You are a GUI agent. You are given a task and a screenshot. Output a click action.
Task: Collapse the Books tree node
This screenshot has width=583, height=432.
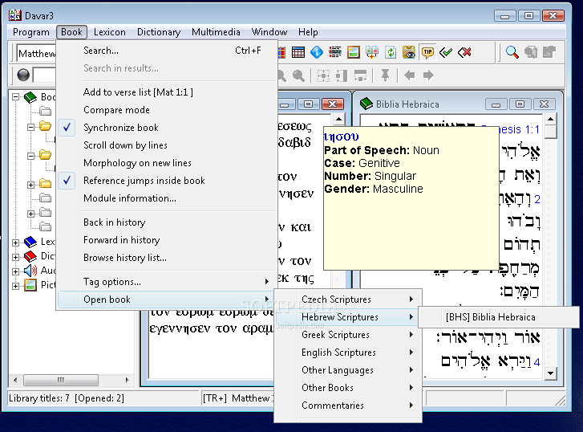15,97
